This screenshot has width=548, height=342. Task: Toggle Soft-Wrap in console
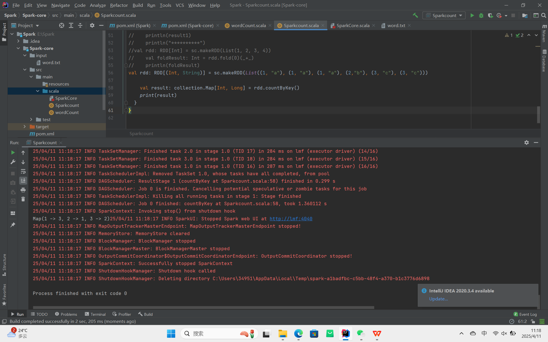click(23, 171)
